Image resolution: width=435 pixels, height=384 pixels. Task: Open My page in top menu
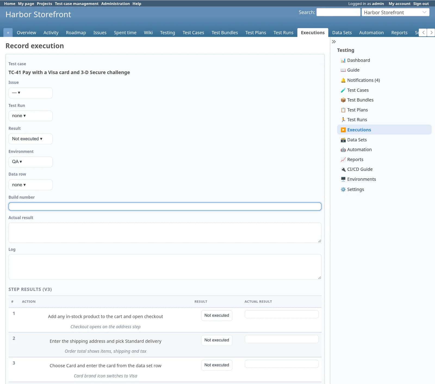pyautogui.click(x=26, y=4)
